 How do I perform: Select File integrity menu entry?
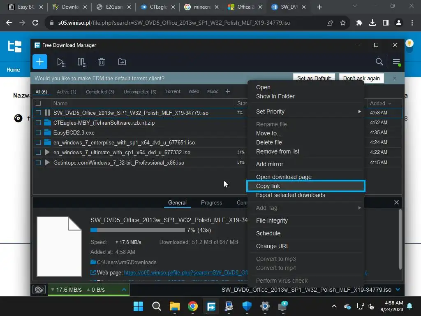pos(272,221)
